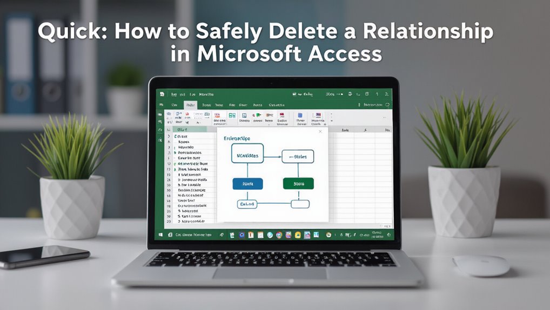550x310 pixels.
Task: Select the green highlighted list header
Action: click(x=191, y=130)
